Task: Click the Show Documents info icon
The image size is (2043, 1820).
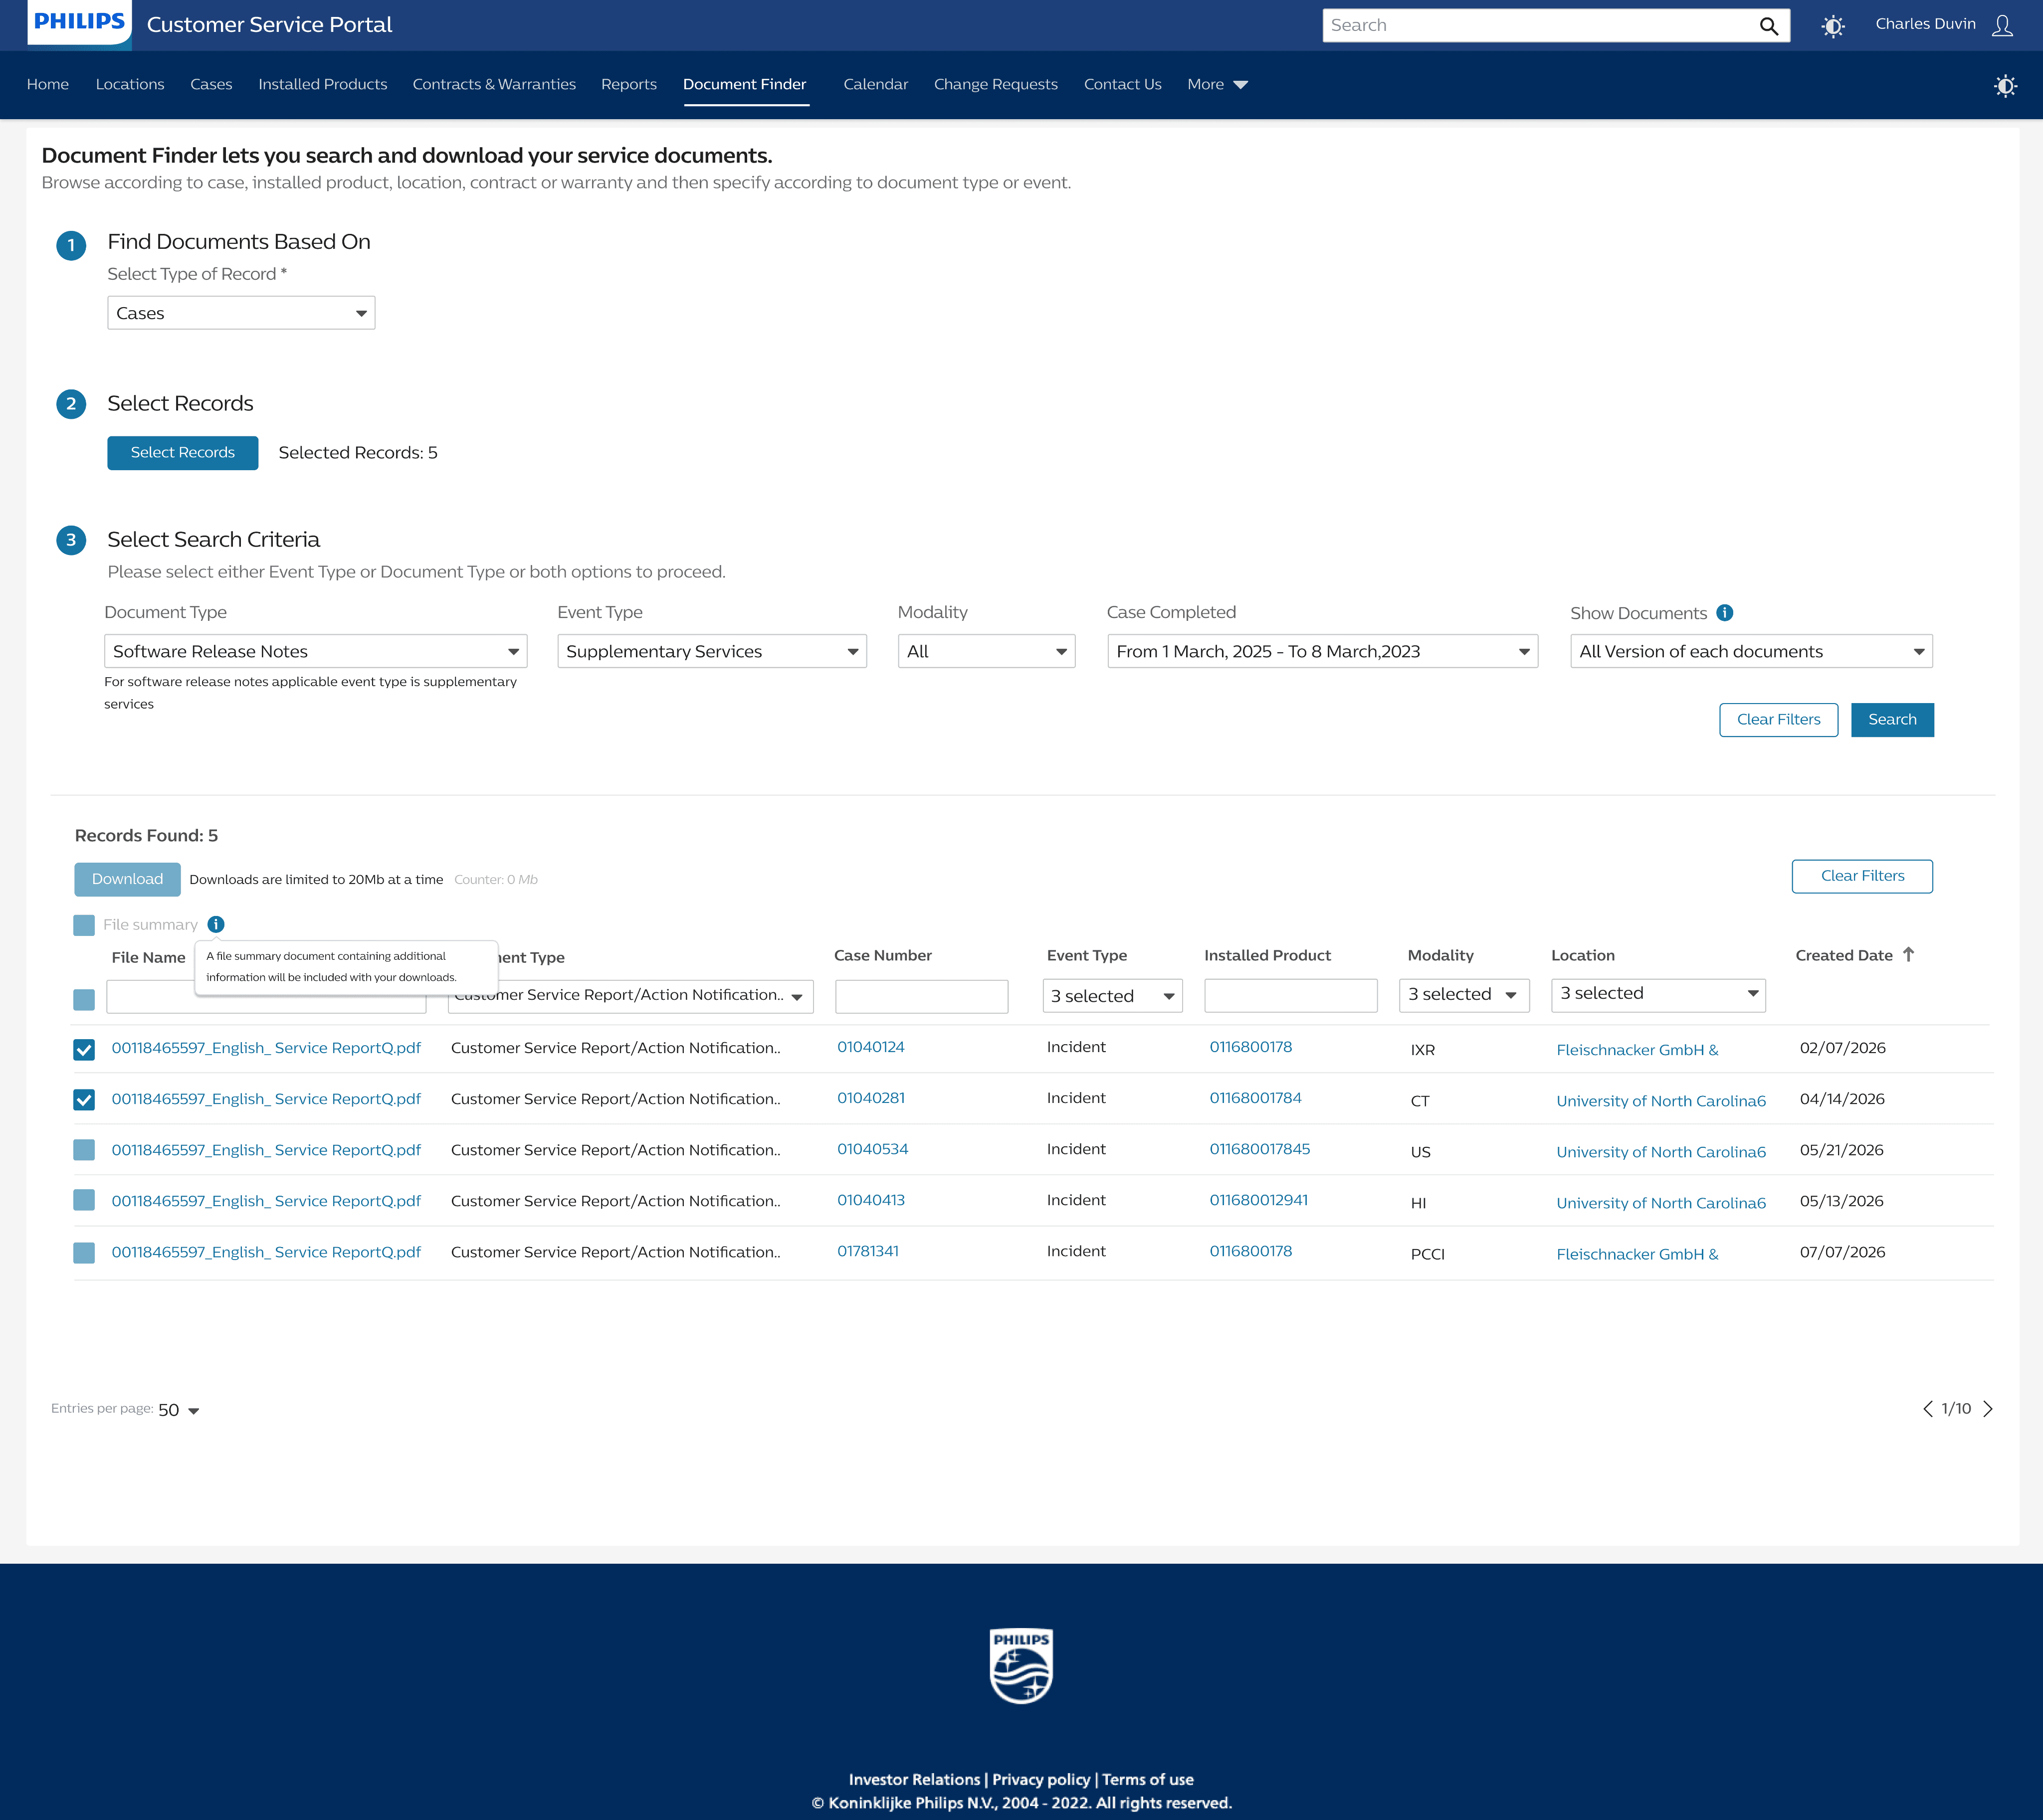Action: coord(1725,613)
